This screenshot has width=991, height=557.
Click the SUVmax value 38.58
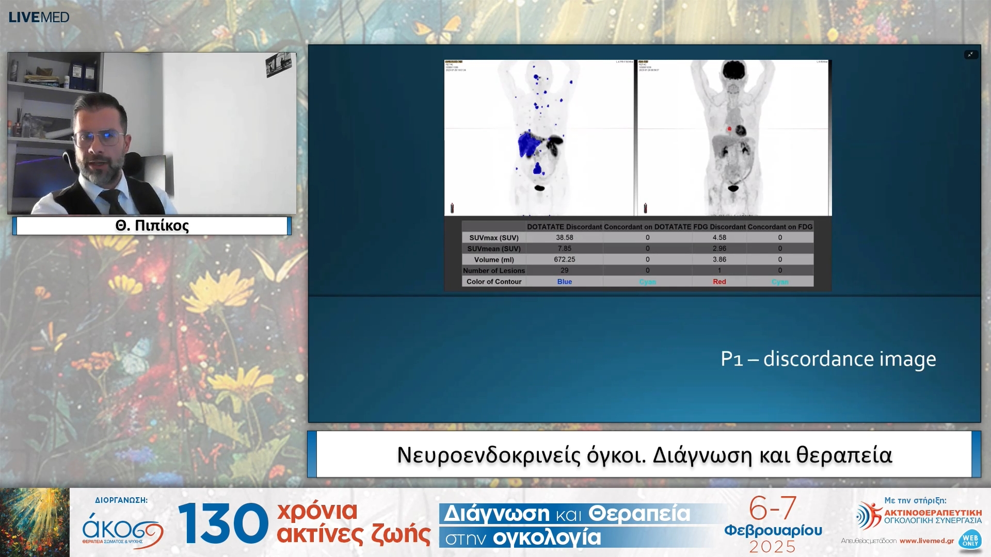click(x=564, y=238)
